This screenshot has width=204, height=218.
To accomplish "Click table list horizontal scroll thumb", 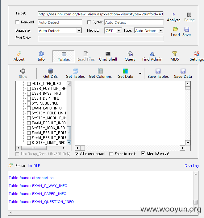I will pos(34,148).
